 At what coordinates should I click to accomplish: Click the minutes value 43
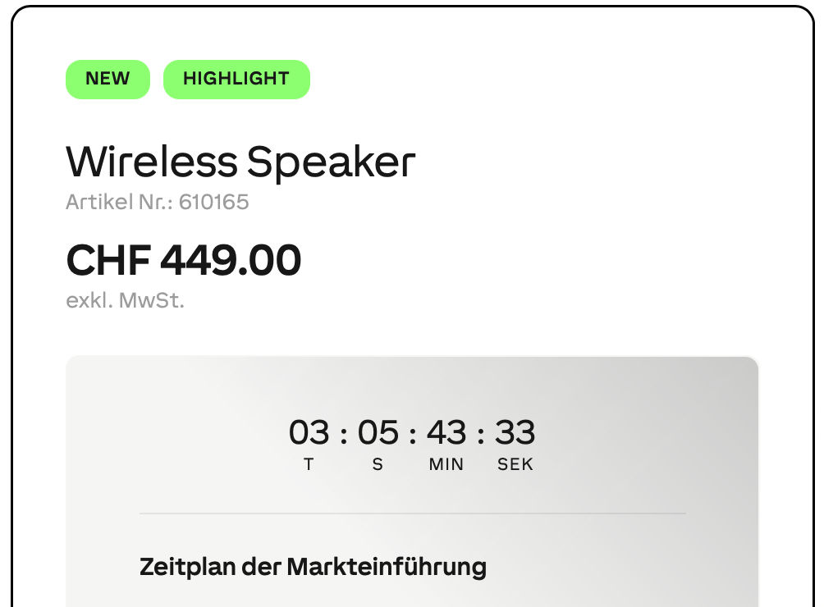(446, 433)
